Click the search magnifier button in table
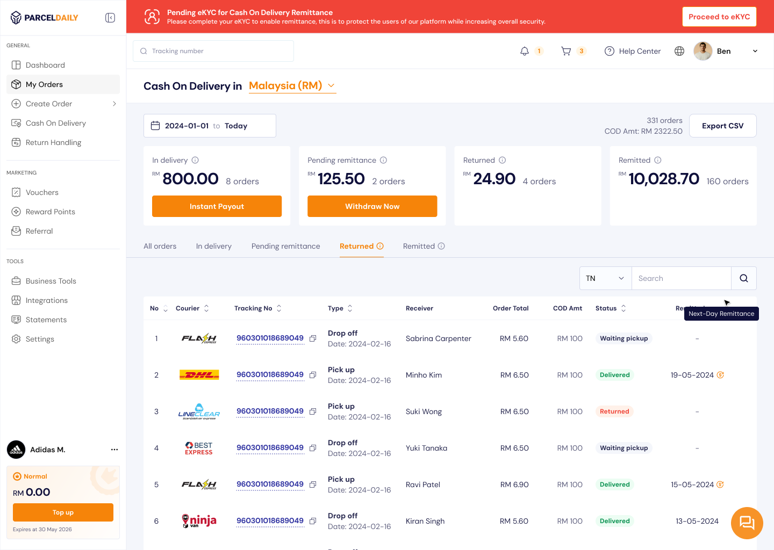 point(743,278)
